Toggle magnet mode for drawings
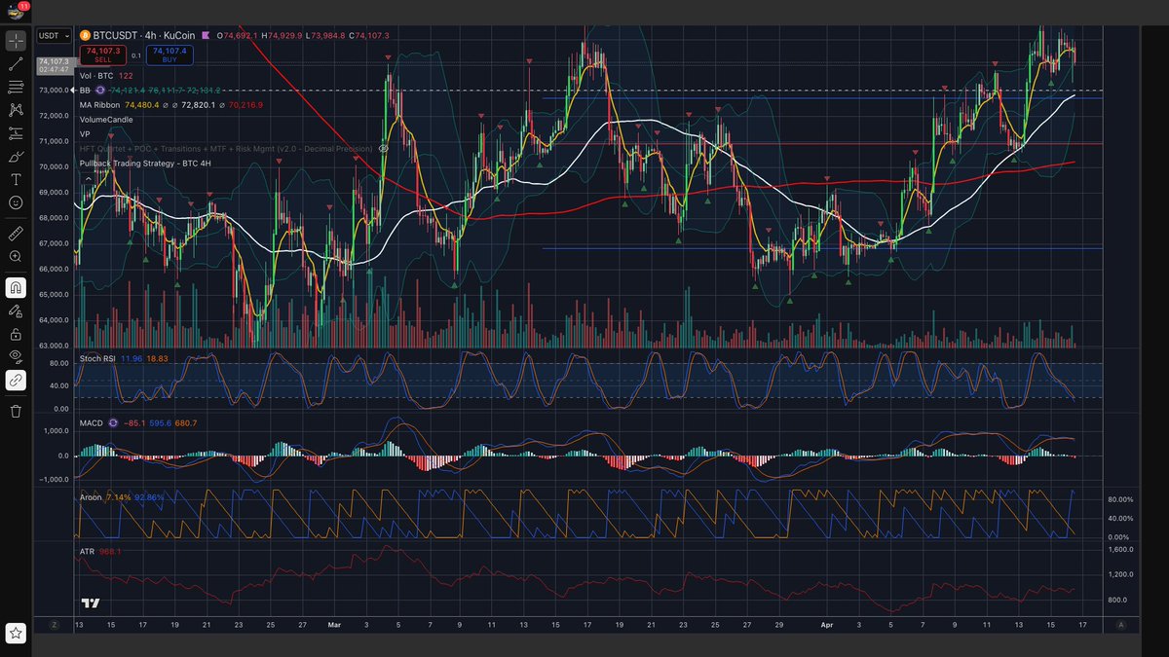The width and height of the screenshot is (1169, 657). pos(16,287)
